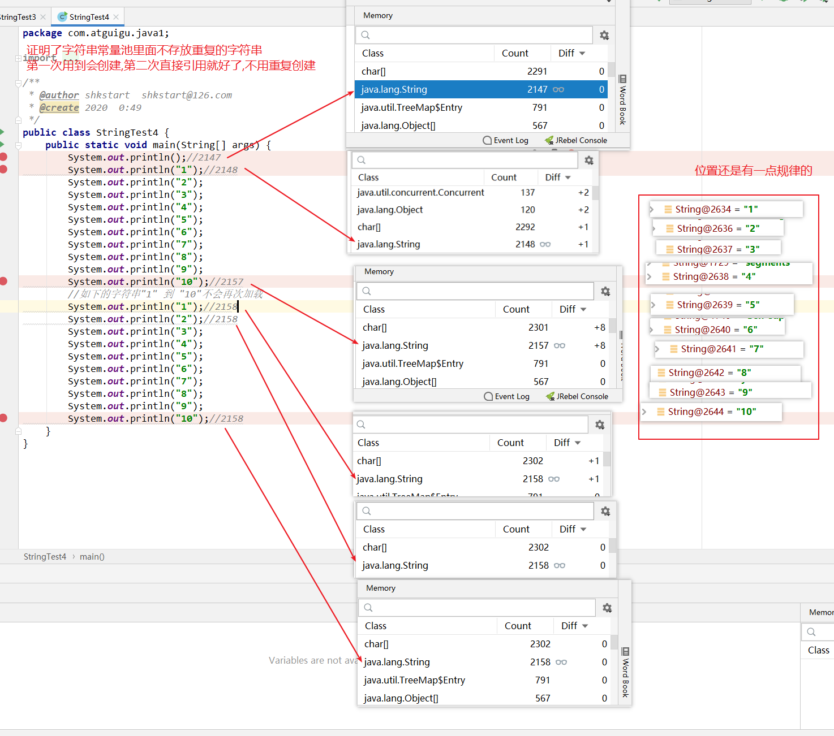Click main() in the breadcrumb bar
Viewport: 834px width, 736px height.
(92, 557)
